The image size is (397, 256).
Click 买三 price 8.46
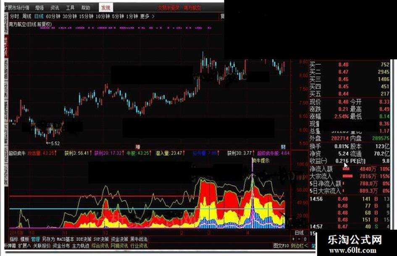pos(343,79)
